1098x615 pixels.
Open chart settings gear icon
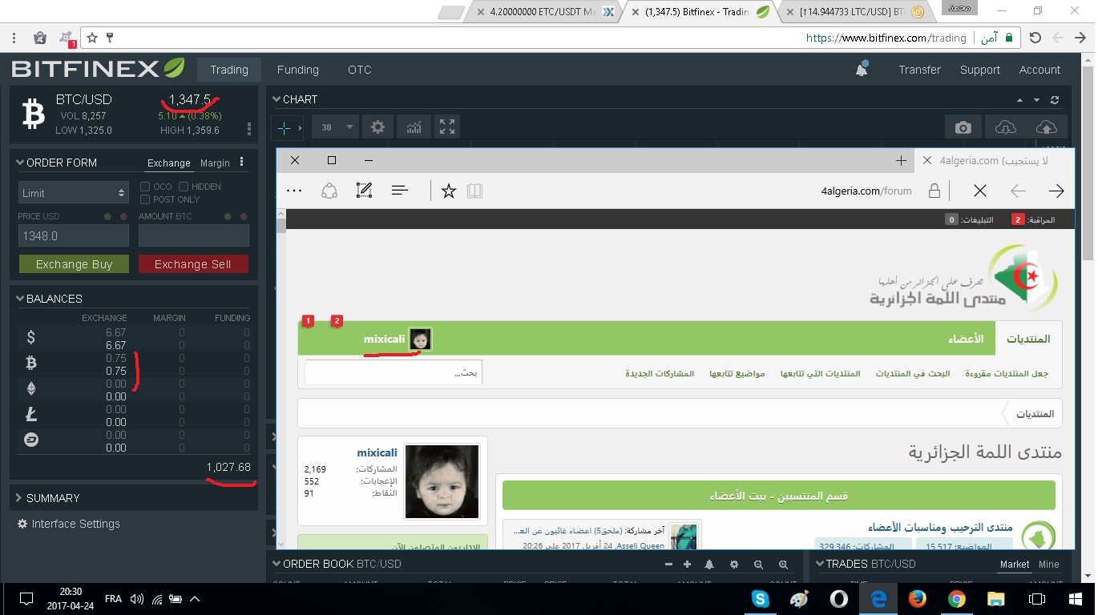coord(377,127)
